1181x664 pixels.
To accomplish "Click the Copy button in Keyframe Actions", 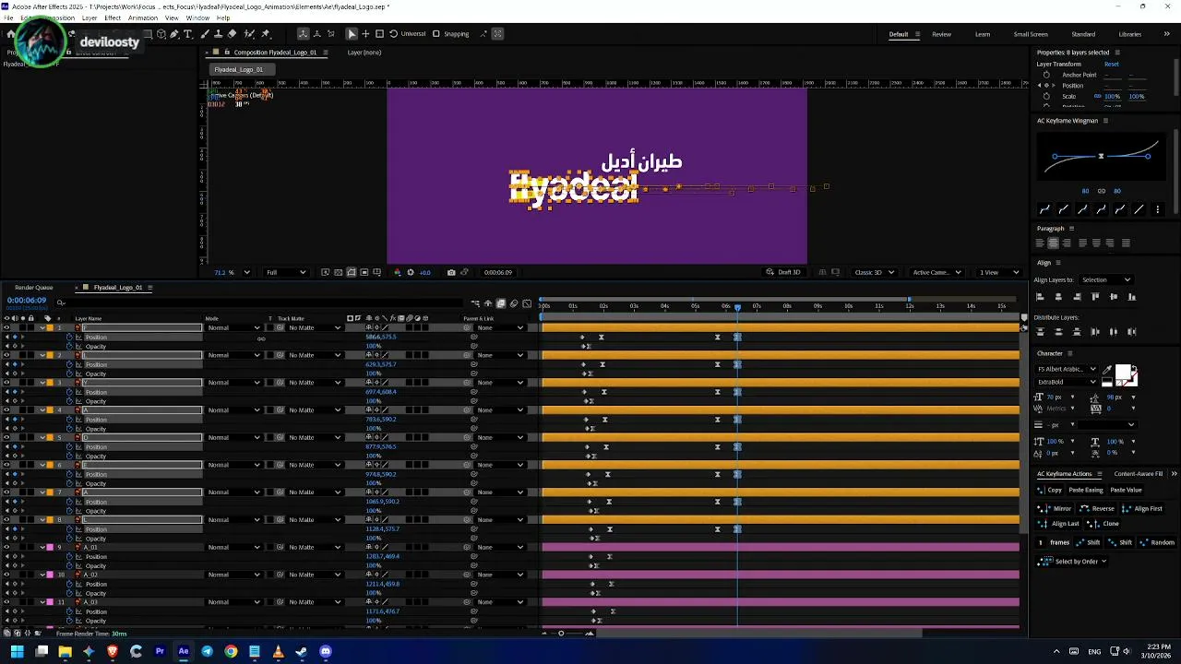I will (1049, 490).
